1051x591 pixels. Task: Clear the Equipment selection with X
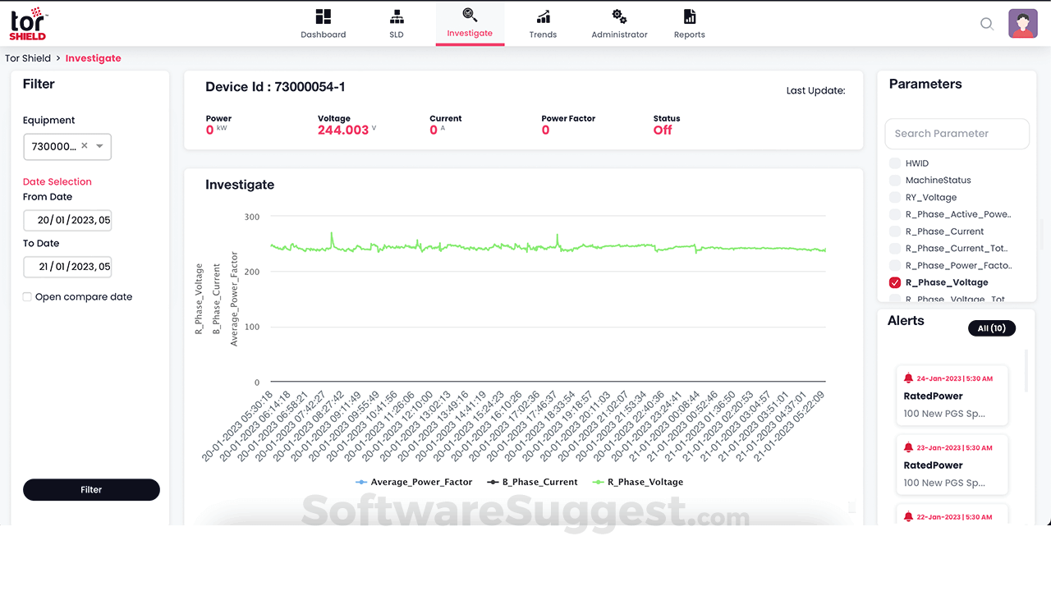[85, 146]
